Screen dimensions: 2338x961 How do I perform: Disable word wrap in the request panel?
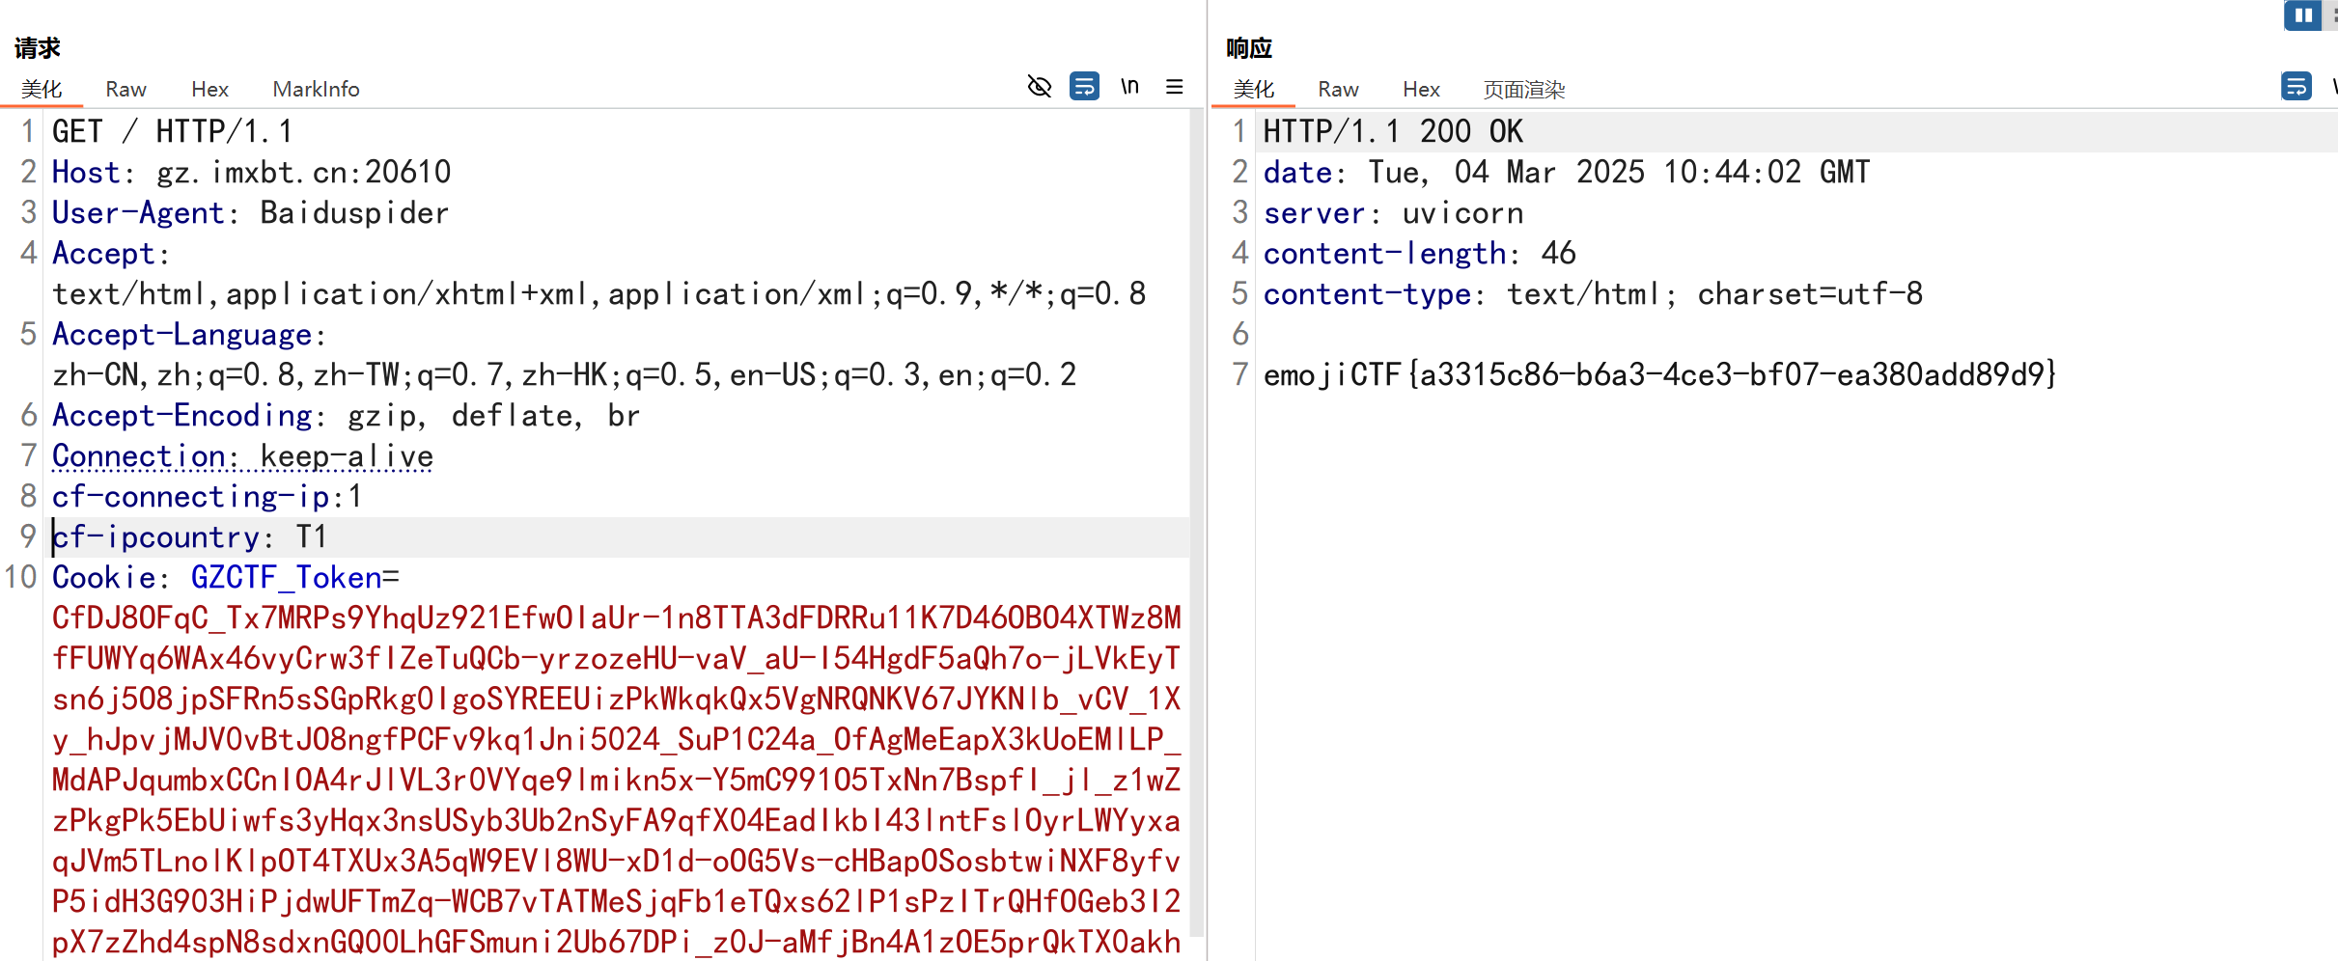pos(1084,86)
